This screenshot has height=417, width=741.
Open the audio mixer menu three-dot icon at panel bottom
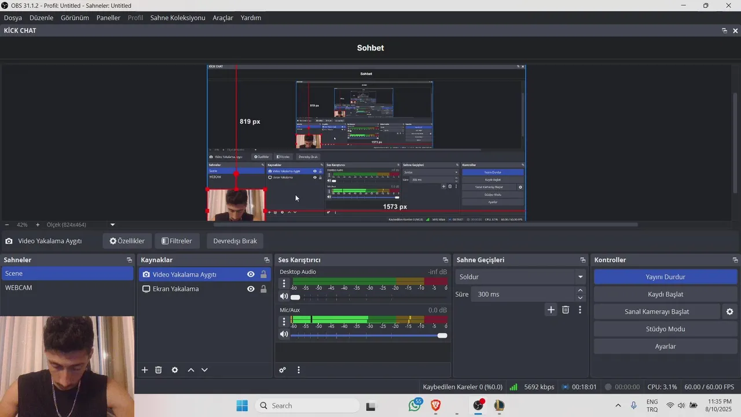[299, 370]
